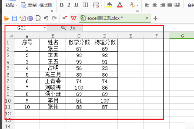This screenshot has height=129, width=194.
Task: Open the font group dialog launcher
Action: click(x=137, y=11)
